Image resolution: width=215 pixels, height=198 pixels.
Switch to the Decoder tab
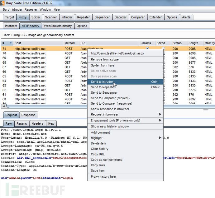pos(120,17)
